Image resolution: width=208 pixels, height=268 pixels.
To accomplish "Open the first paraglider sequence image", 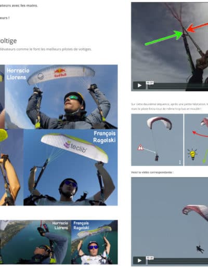I will (157, 140).
